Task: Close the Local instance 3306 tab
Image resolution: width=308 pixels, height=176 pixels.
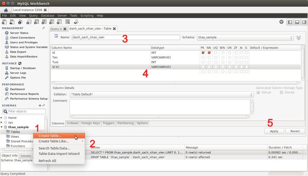Action: coord(45,10)
